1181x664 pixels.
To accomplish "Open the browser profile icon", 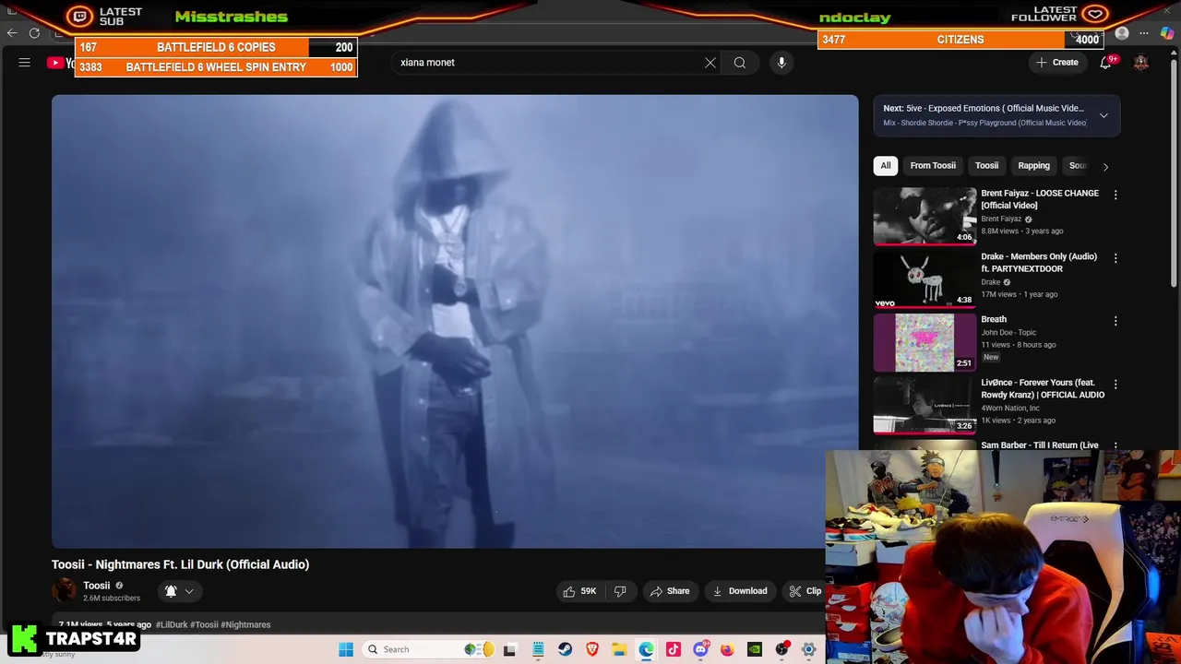I will click(1122, 33).
